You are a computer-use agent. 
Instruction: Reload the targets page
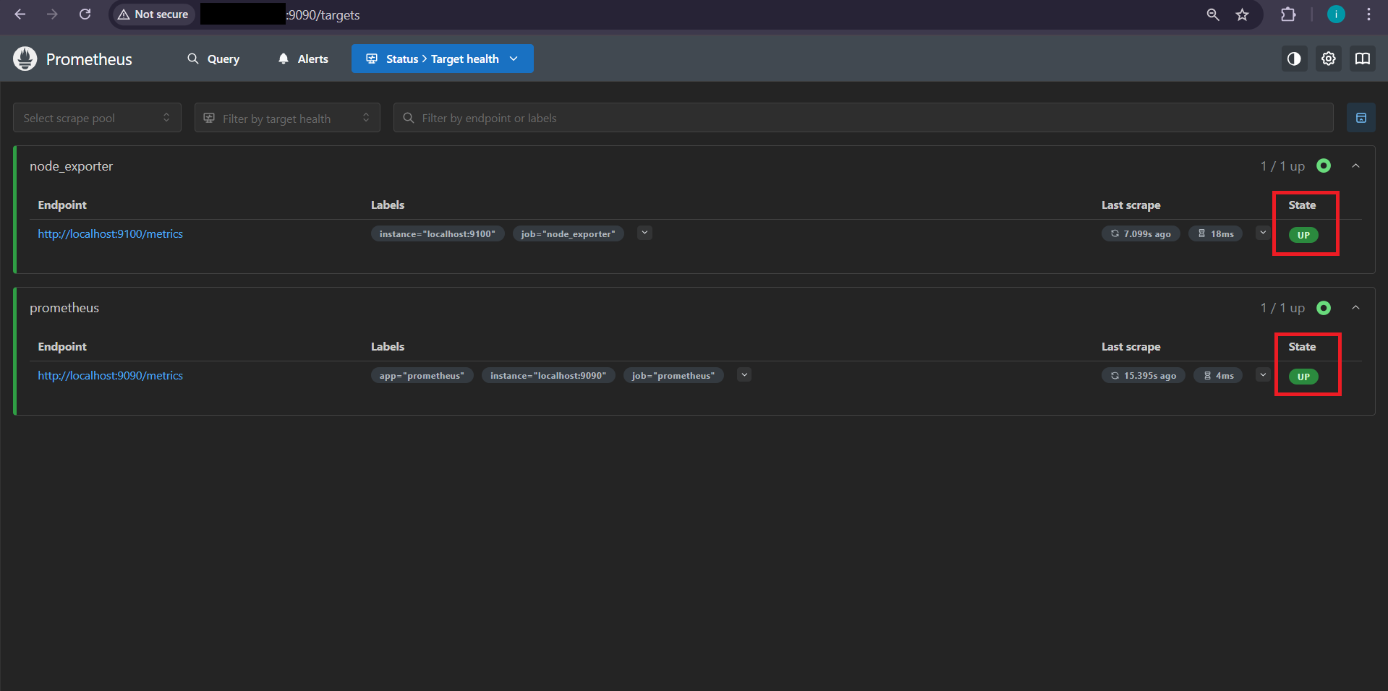pyautogui.click(x=85, y=14)
